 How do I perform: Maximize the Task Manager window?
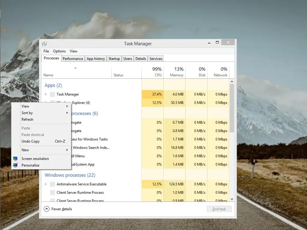(x=217, y=43)
